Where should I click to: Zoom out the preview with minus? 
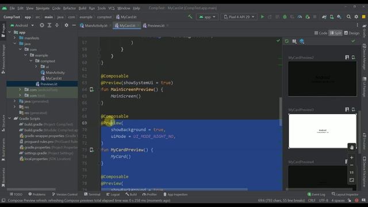click(x=351, y=165)
